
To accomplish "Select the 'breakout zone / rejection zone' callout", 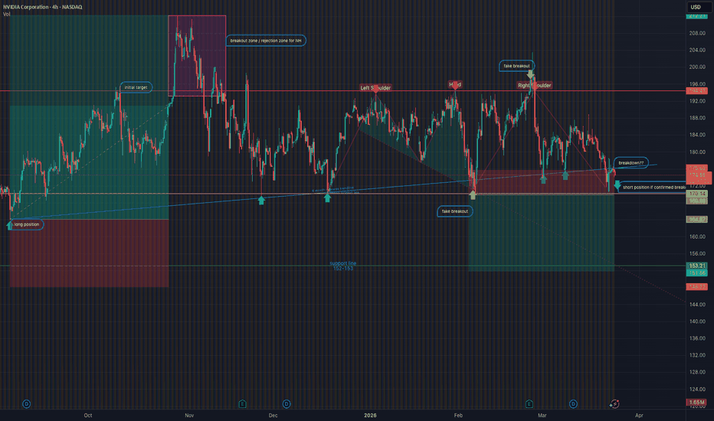I will coord(266,40).
